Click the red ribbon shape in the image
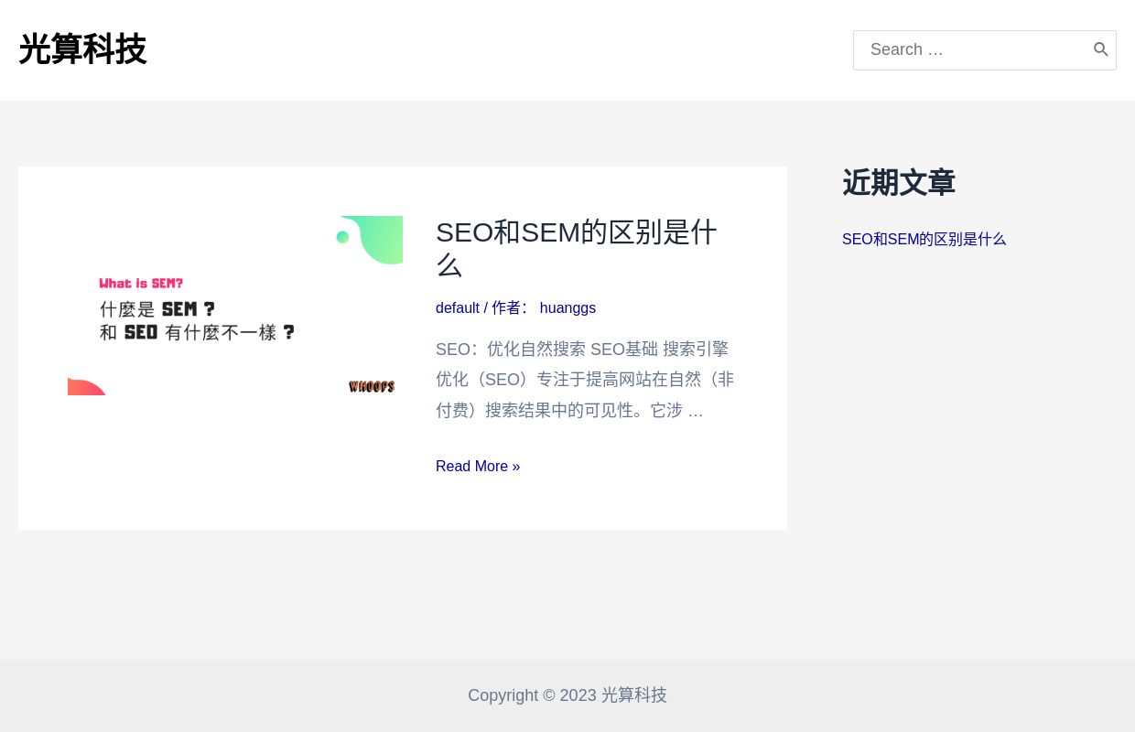The image size is (1135, 732). (x=87, y=386)
